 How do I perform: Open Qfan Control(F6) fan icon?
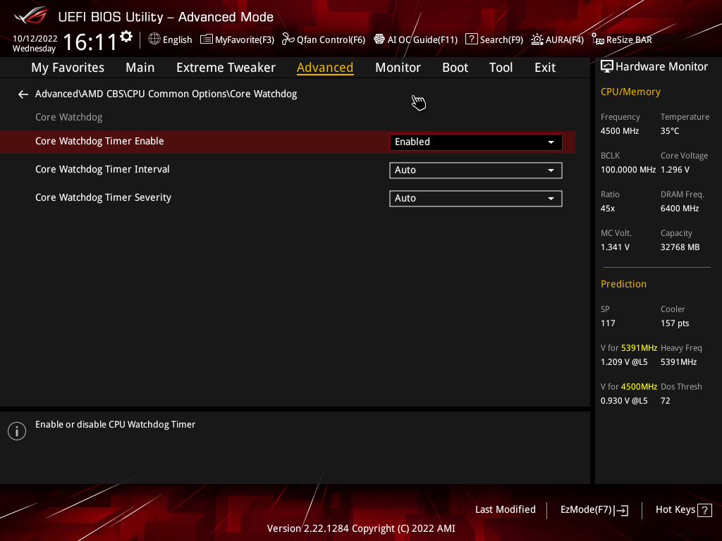(288, 39)
